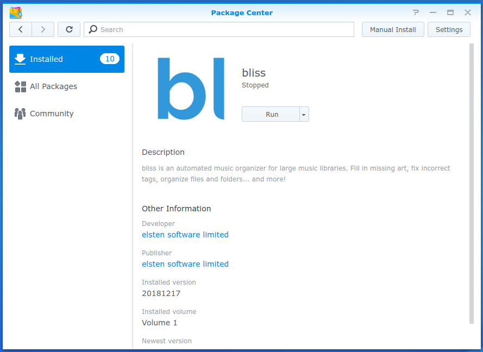Focus the Search input field
483x352 pixels.
coord(219,29)
